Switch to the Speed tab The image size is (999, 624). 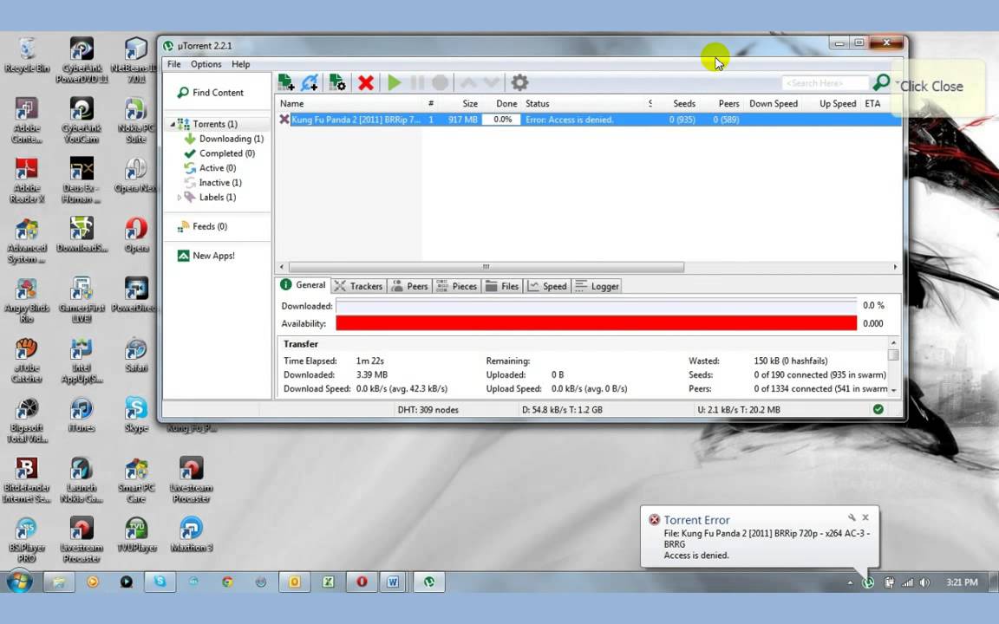[547, 286]
